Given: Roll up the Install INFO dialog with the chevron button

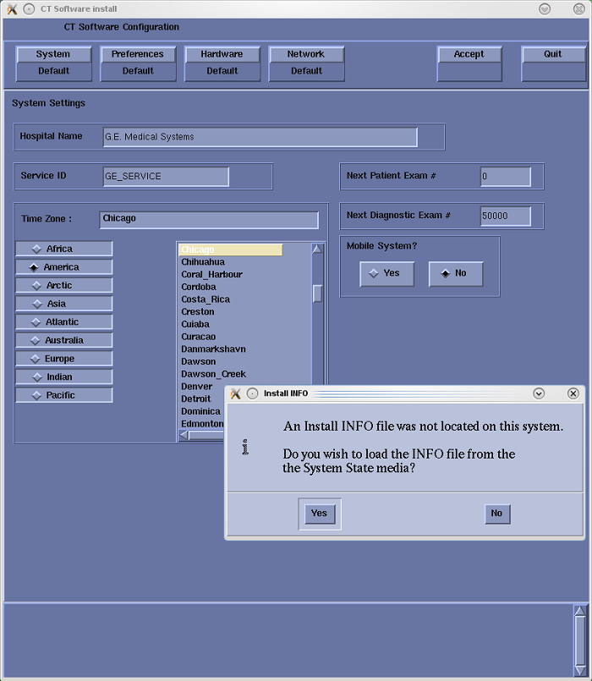Looking at the screenshot, I should 539,393.
